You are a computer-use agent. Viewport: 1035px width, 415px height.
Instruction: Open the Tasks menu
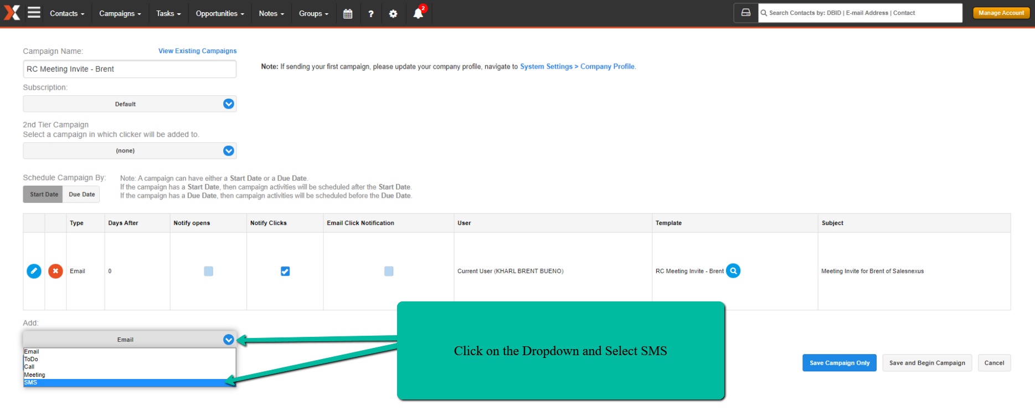click(x=168, y=13)
